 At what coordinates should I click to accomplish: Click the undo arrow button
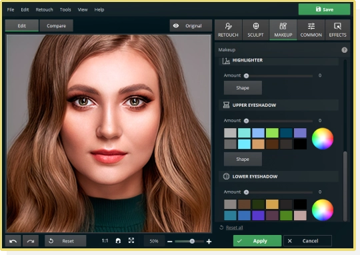tap(13, 241)
